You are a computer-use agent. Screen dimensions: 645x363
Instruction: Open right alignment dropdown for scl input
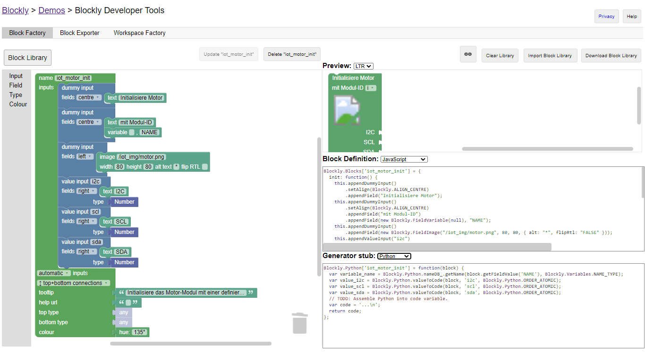tap(86, 221)
